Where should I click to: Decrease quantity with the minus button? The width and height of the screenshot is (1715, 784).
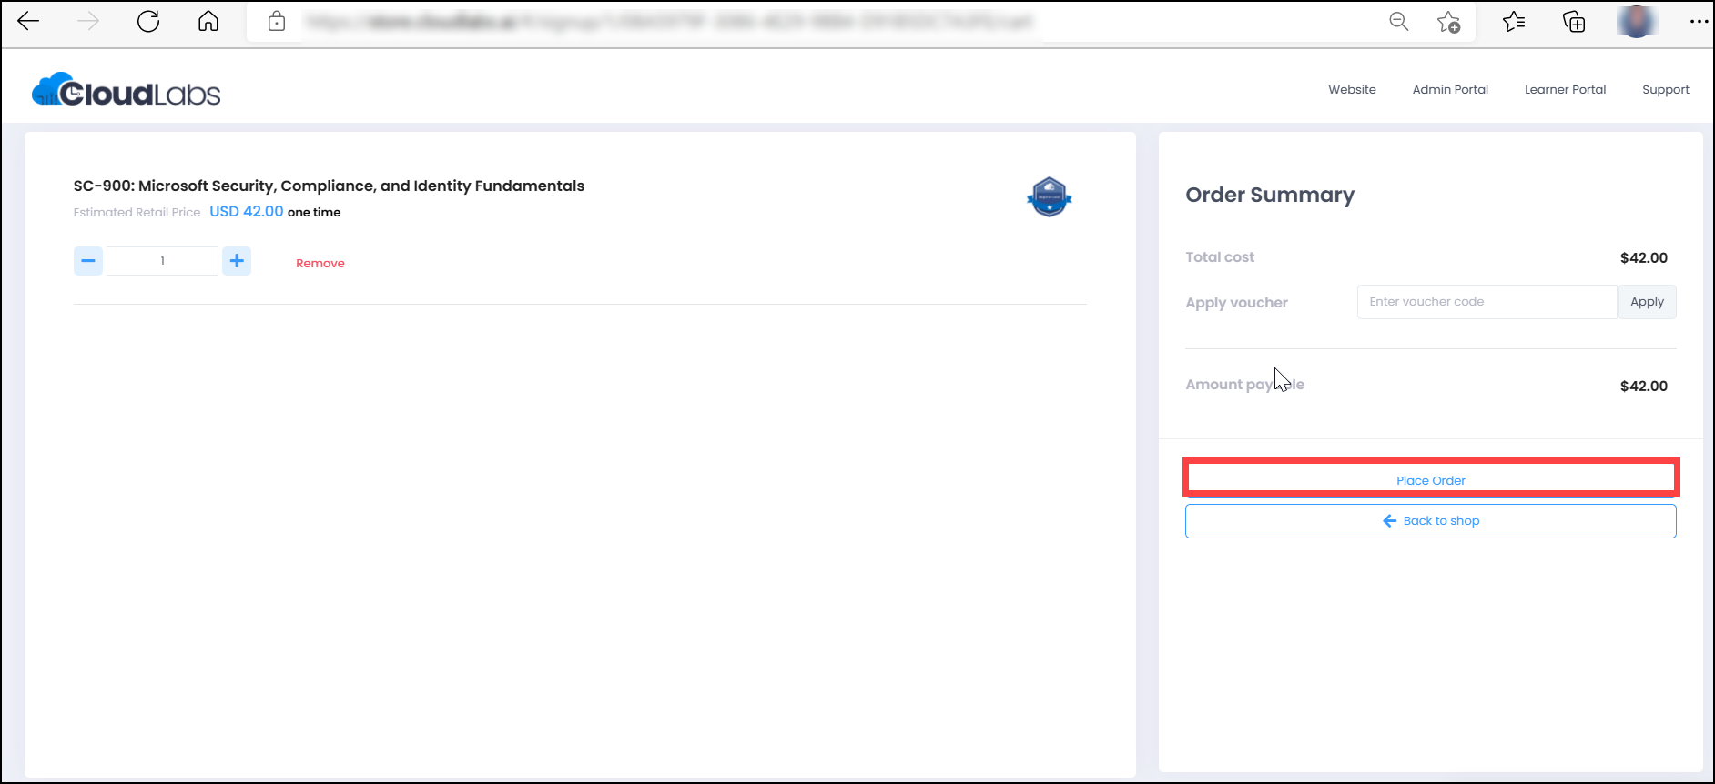88,261
